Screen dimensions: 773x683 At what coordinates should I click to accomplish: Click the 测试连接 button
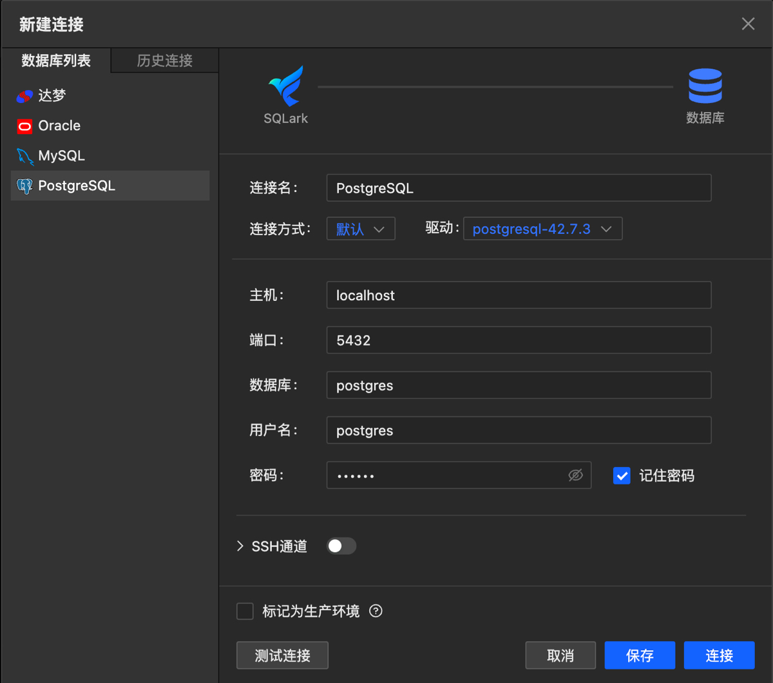(x=282, y=655)
